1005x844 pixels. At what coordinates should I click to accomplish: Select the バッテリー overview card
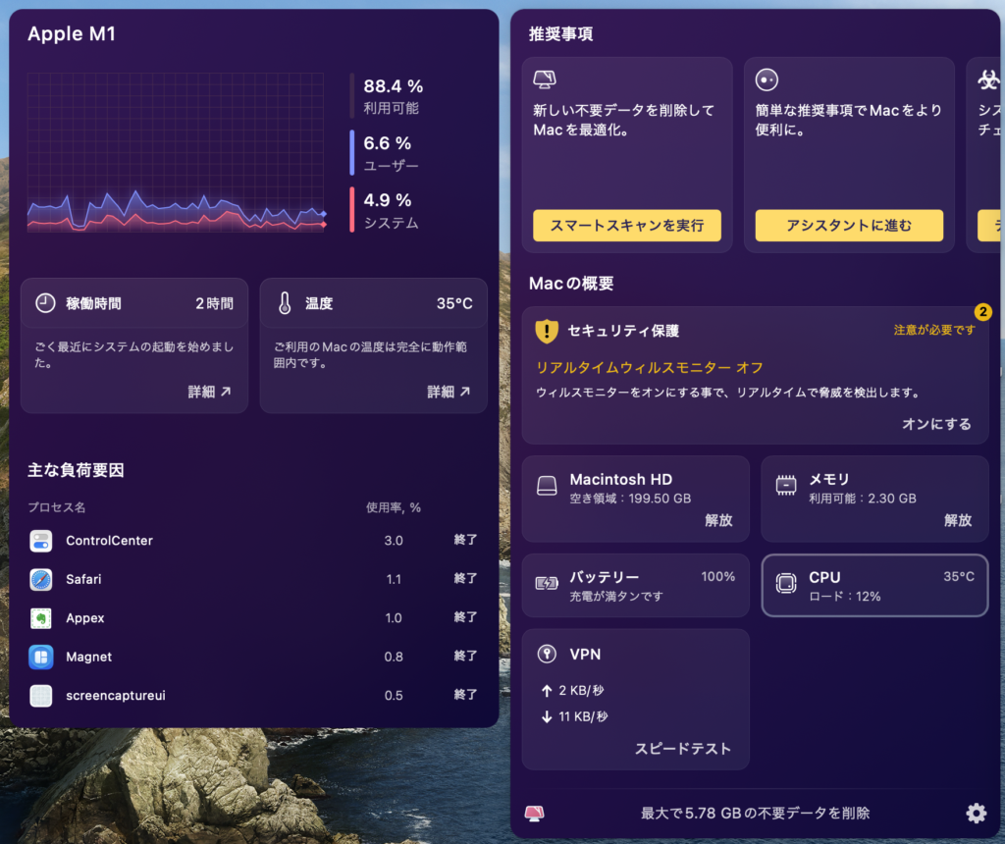click(635, 586)
